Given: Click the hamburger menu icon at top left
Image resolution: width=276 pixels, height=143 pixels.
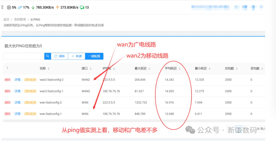Looking at the screenshot, I should 2,7.
